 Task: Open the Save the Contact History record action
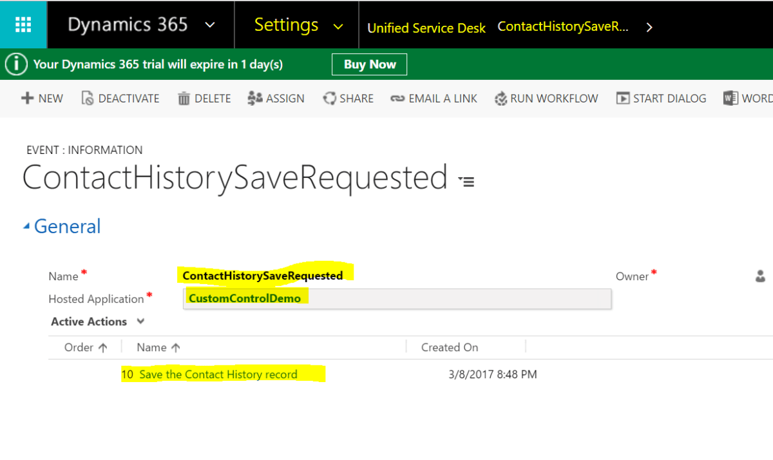pyautogui.click(x=218, y=374)
